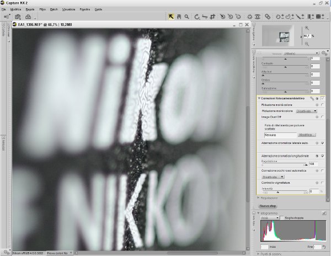Screen dimensions: 331x256
Task: Zoom in with navigator plus magnifier
Action: [307, 28]
